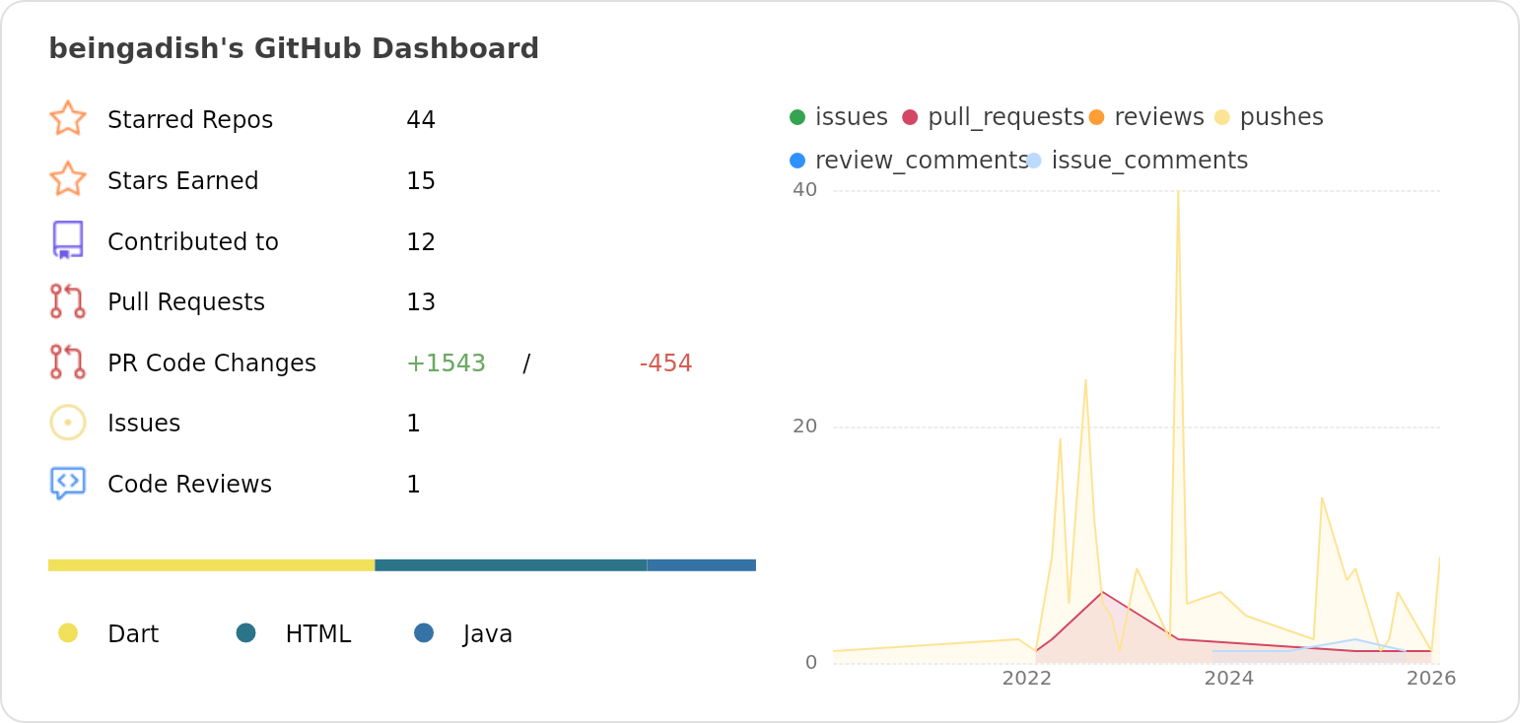
Task: Click the Dart yellow dot icon
Action: point(67,633)
